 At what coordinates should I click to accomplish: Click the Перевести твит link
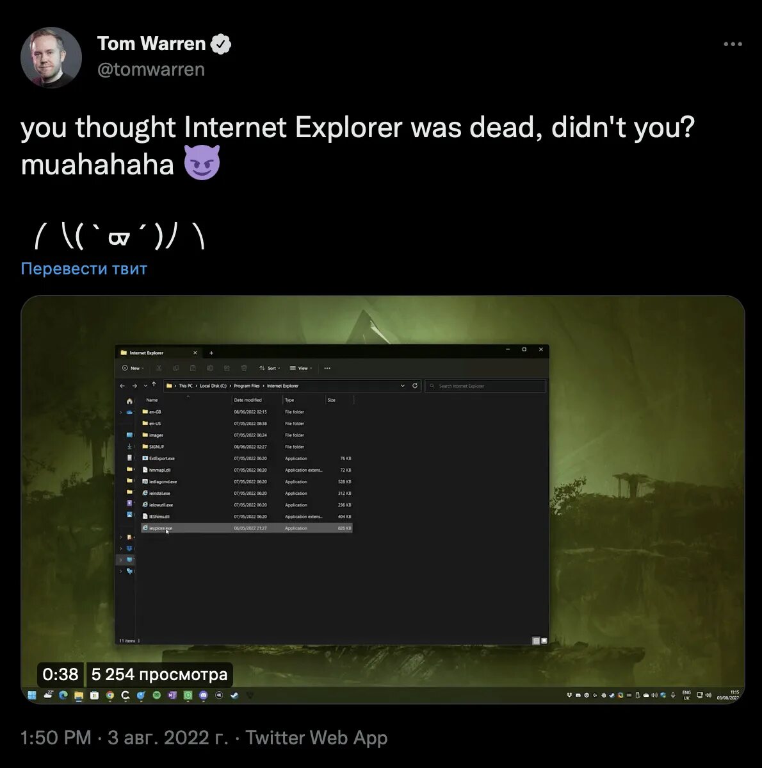point(84,269)
